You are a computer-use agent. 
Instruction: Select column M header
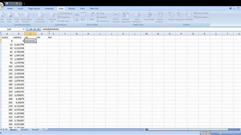click(146, 34)
